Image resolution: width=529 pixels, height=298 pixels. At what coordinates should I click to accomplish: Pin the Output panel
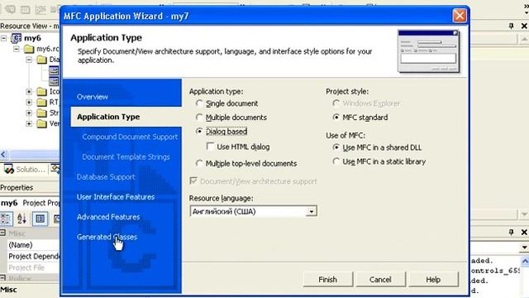512,232
